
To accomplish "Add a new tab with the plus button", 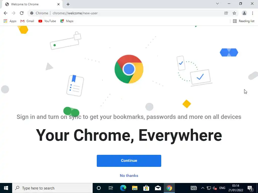I will point(68,4).
